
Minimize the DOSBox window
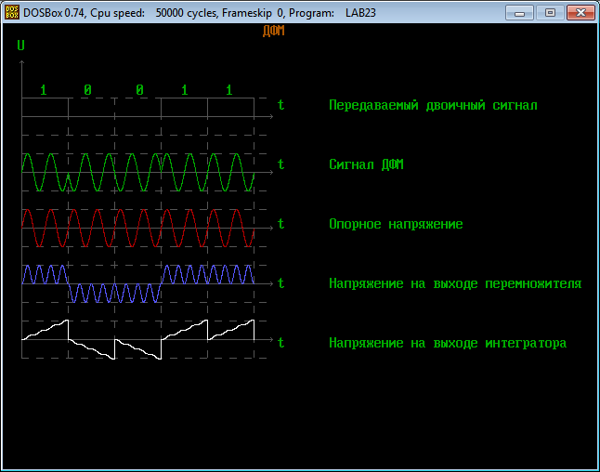(519, 13)
